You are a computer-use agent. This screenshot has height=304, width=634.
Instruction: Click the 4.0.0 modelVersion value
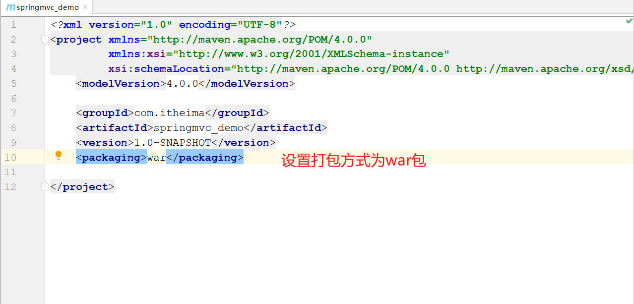[x=182, y=83]
